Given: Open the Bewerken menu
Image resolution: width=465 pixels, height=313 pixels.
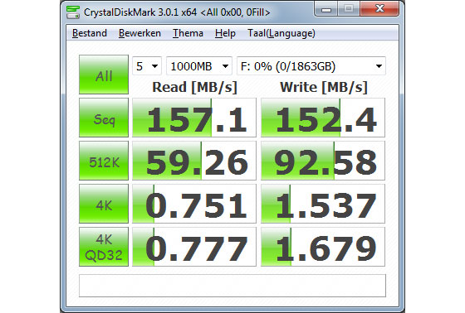Looking at the screenshot, I should click(x=139, y=33).
